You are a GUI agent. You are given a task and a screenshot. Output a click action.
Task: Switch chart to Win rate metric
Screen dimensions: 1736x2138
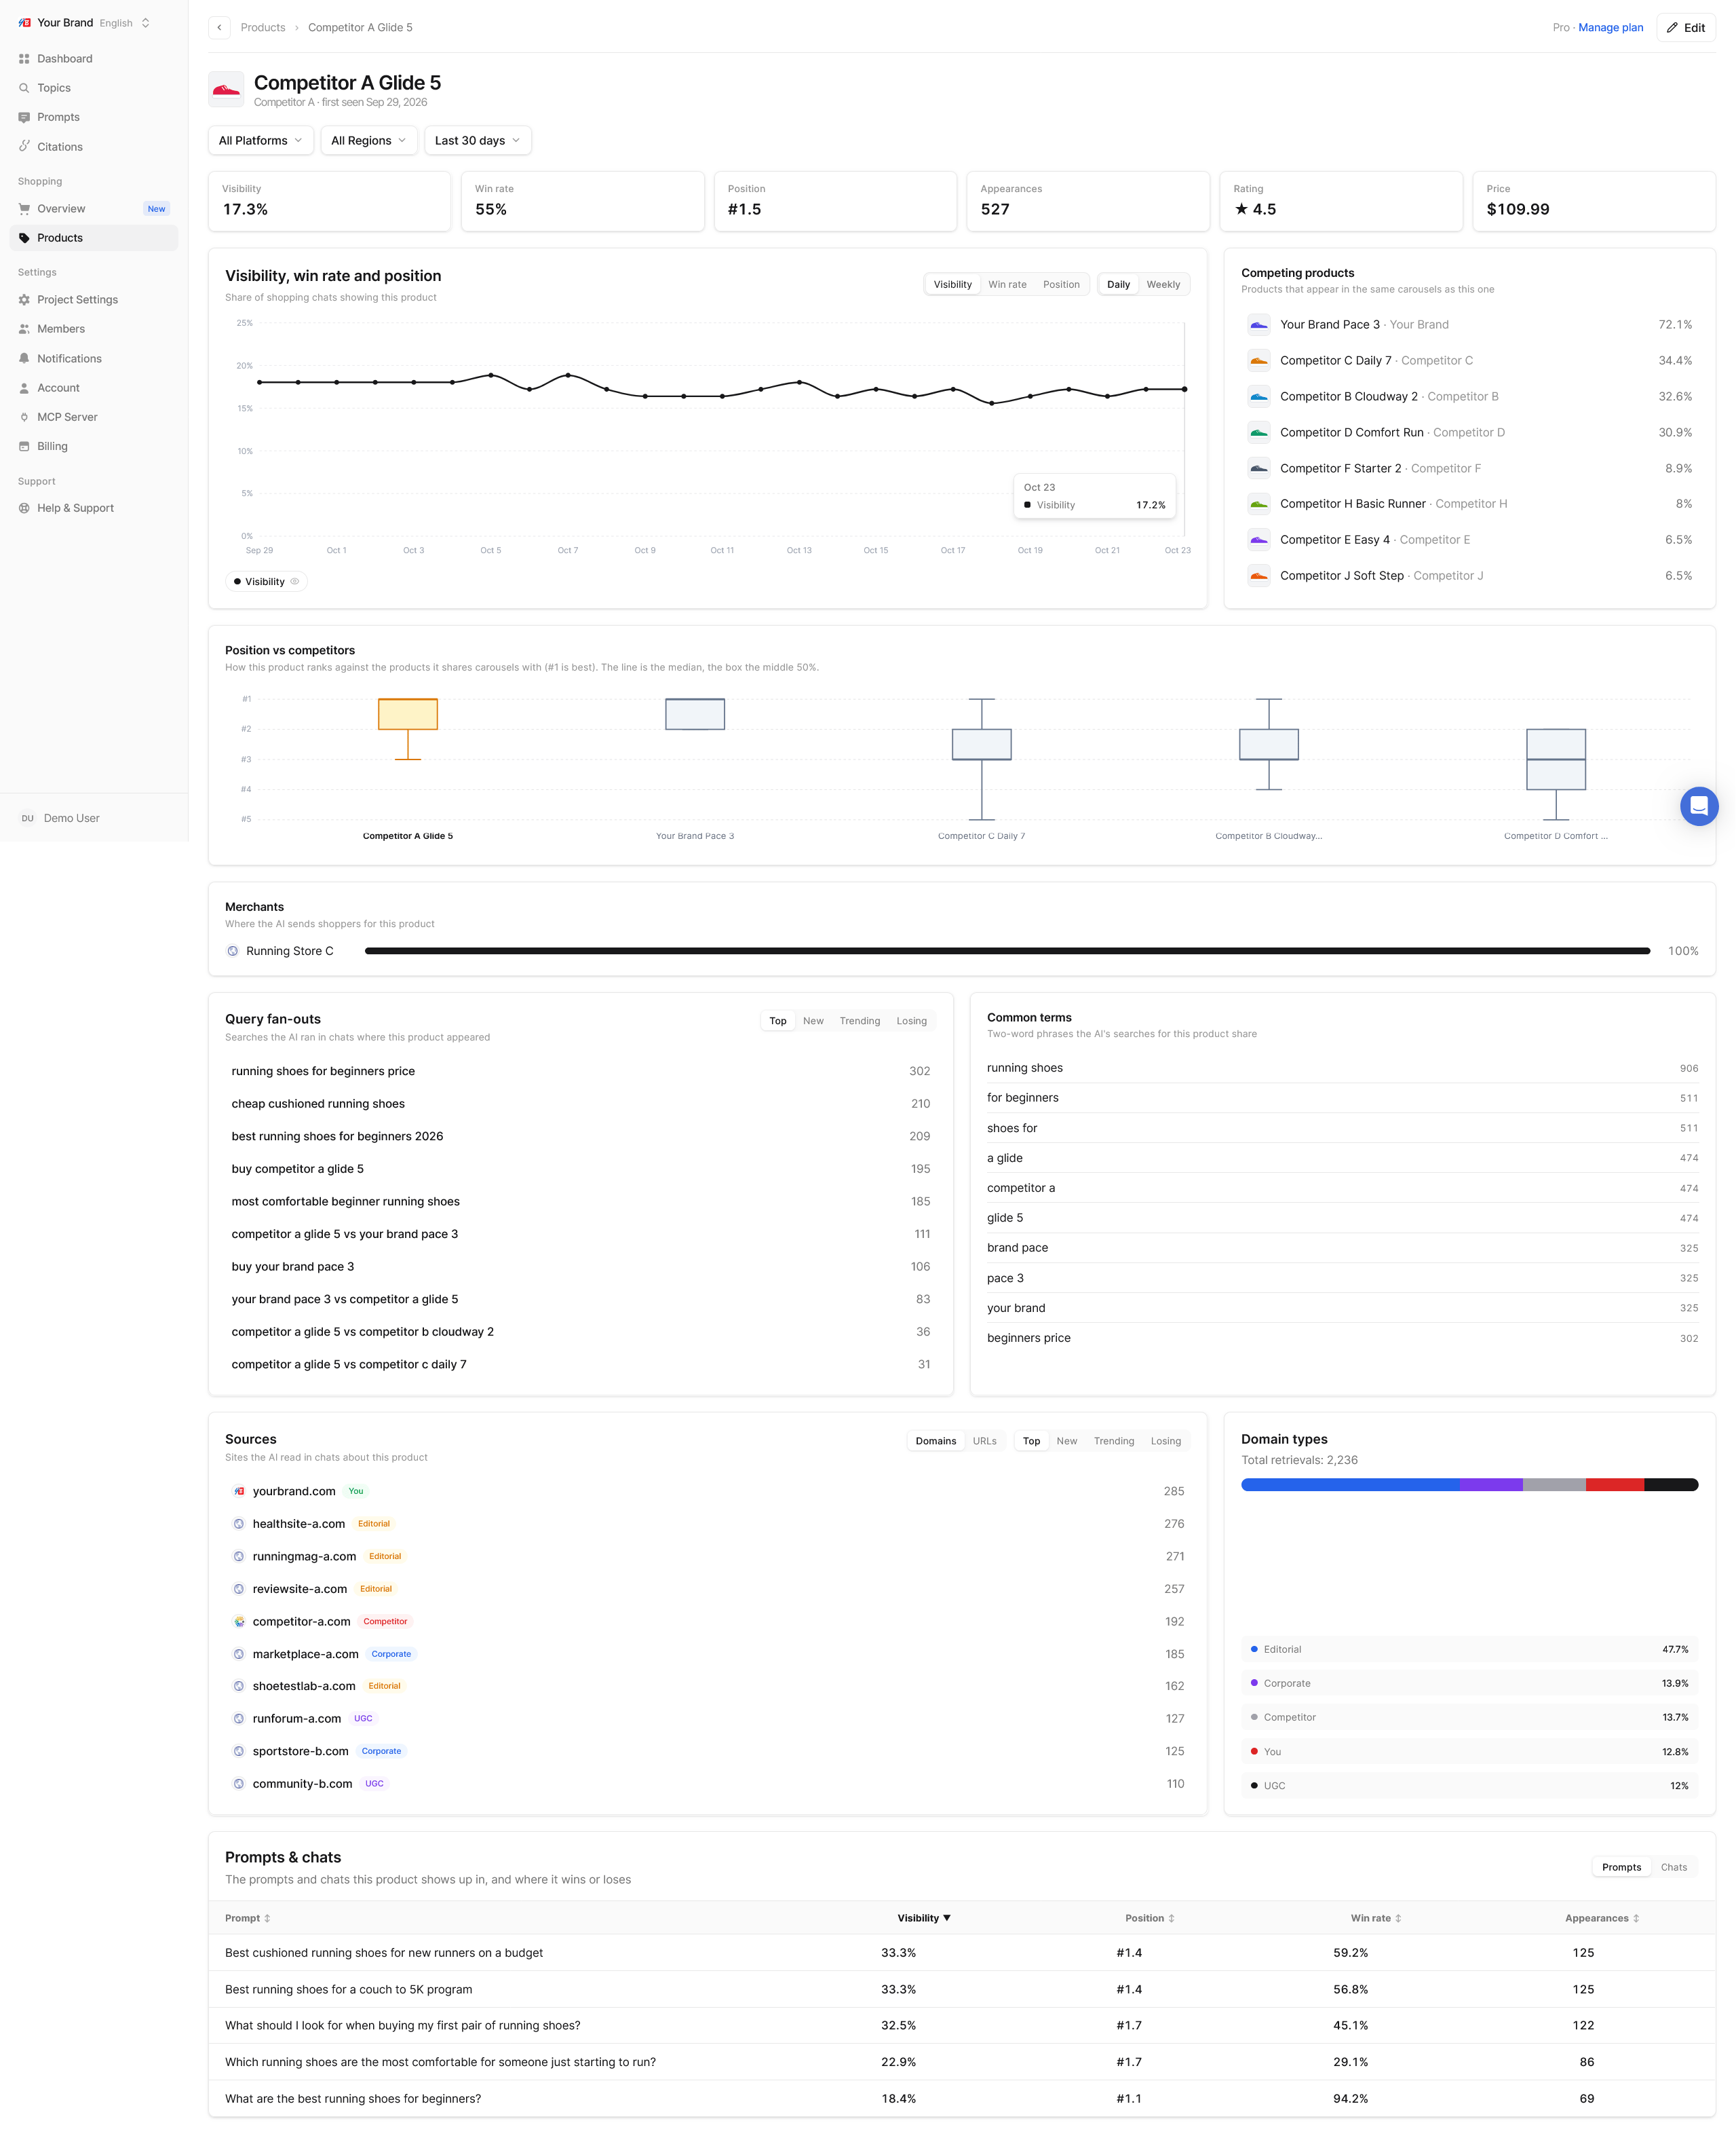coord(1007,284)
